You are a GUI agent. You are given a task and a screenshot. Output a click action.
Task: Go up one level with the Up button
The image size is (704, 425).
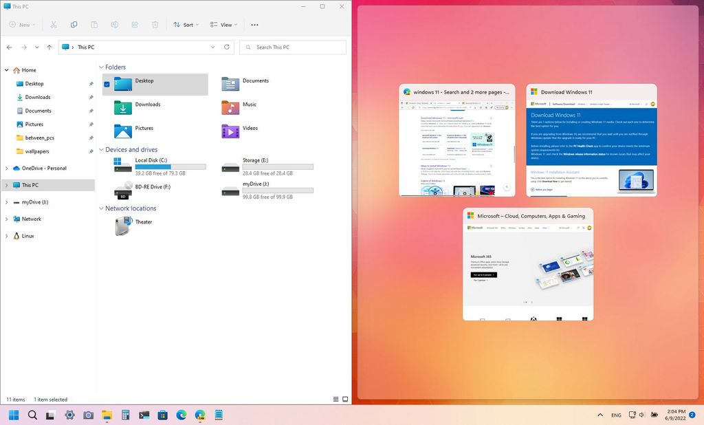[x=49, y=47]
